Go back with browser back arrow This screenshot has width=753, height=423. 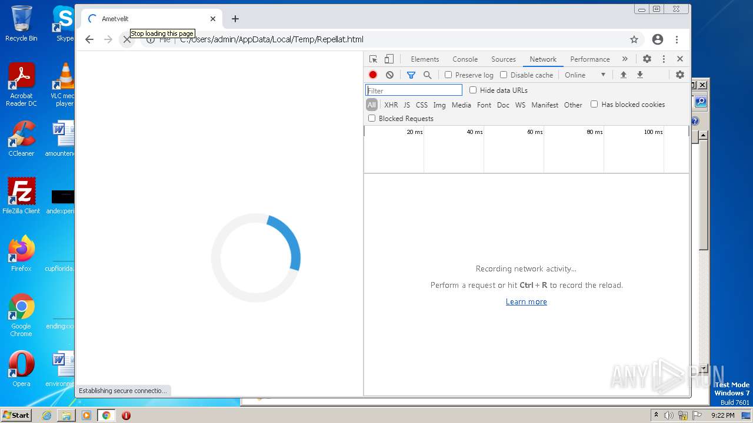coord(89,39)
